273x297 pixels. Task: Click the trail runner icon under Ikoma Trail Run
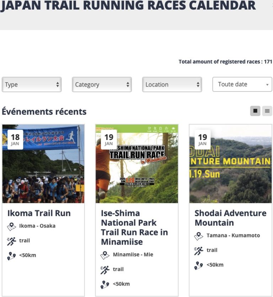pos(11,240)
